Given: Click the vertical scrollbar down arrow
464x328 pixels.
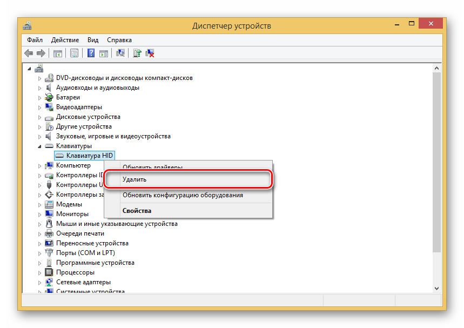Looking at the screenshot, I should tap(436, 287).
